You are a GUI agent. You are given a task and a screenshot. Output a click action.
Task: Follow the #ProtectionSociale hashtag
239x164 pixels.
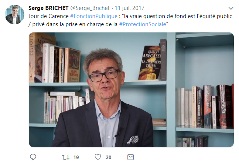(x=143, y=24)
